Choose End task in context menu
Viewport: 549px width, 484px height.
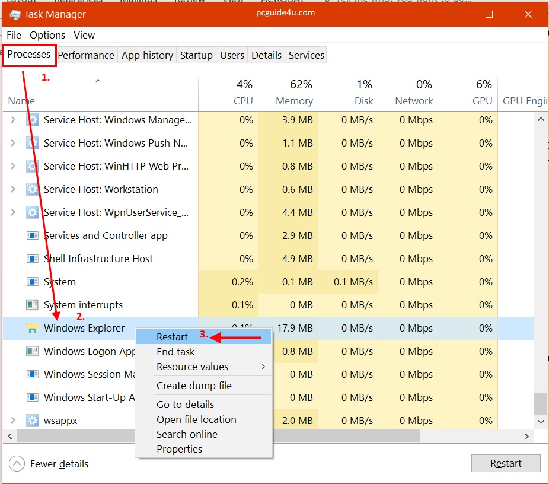point(203,352)
